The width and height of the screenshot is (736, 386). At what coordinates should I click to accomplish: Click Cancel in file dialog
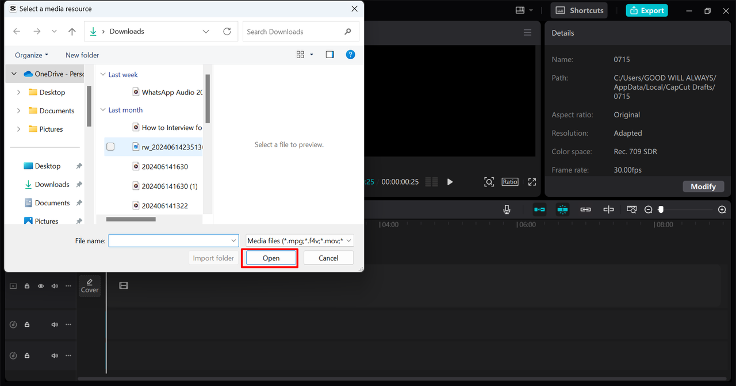pos(328,258)
